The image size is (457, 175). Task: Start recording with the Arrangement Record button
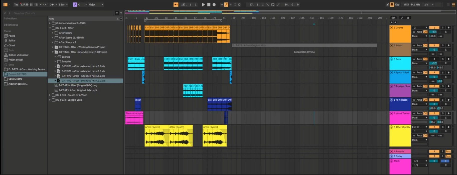(x=214, y=5)
